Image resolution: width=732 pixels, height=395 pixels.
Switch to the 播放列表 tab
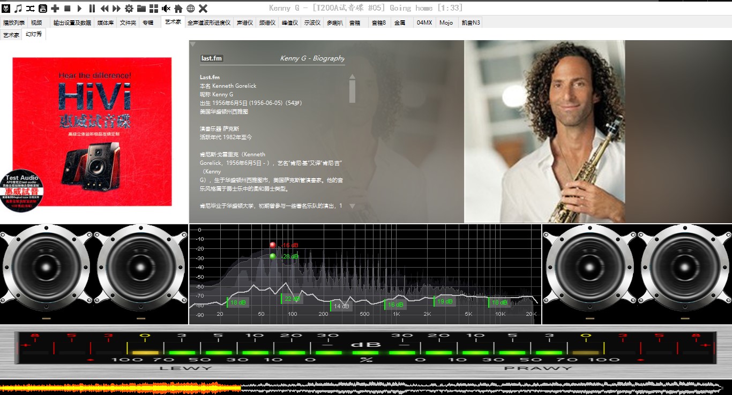coord(14,22)
